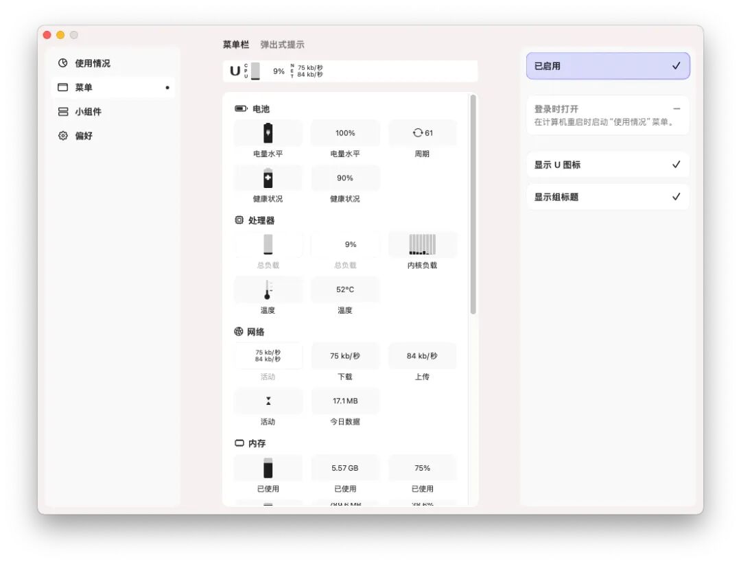Close the window with red button

[x=47, y=35]
